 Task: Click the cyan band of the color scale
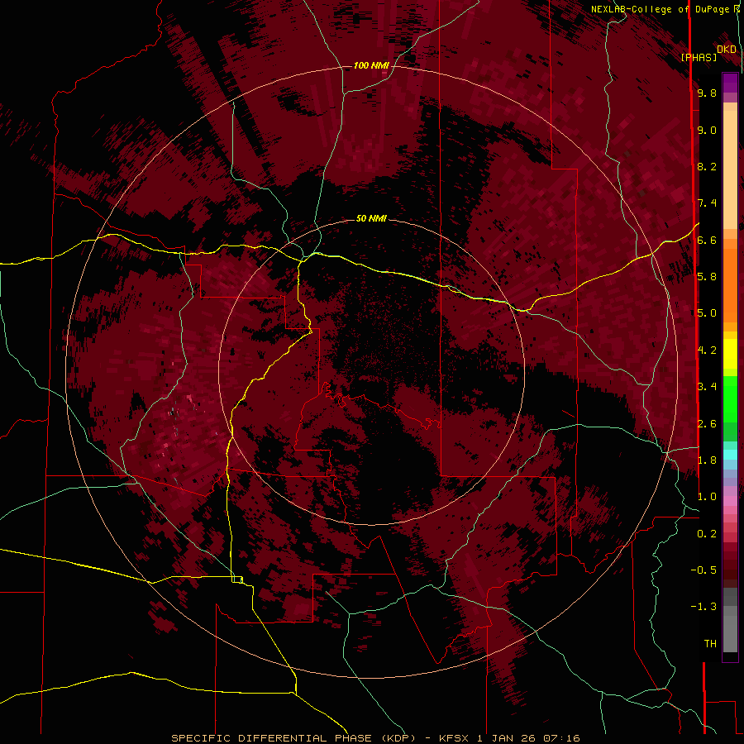point(730,454)
